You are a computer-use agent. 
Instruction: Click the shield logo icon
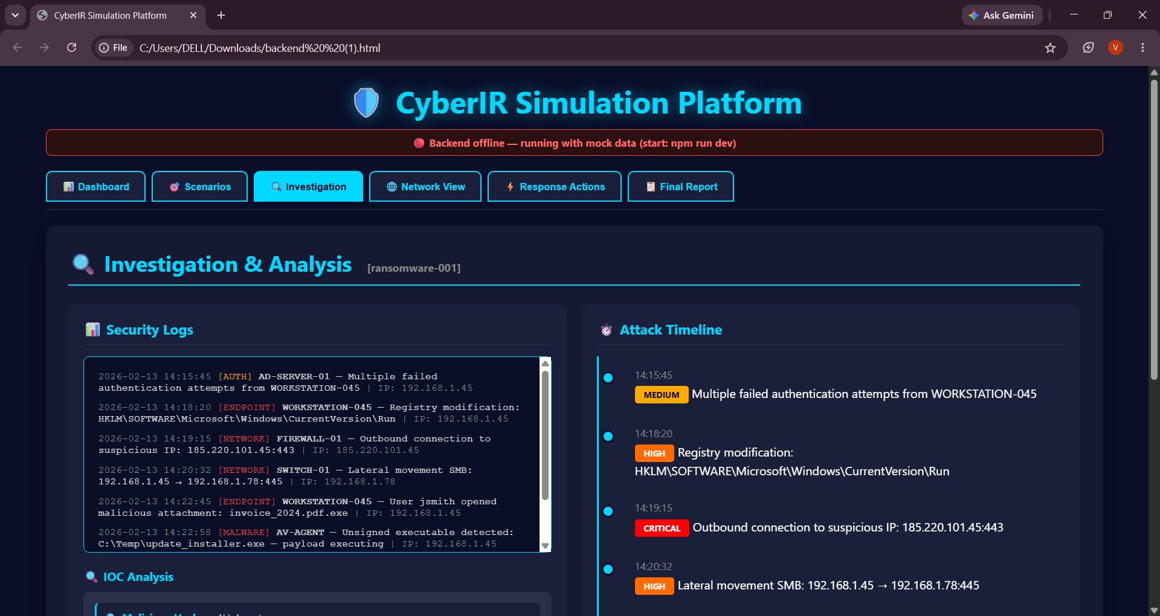point(366,103)
